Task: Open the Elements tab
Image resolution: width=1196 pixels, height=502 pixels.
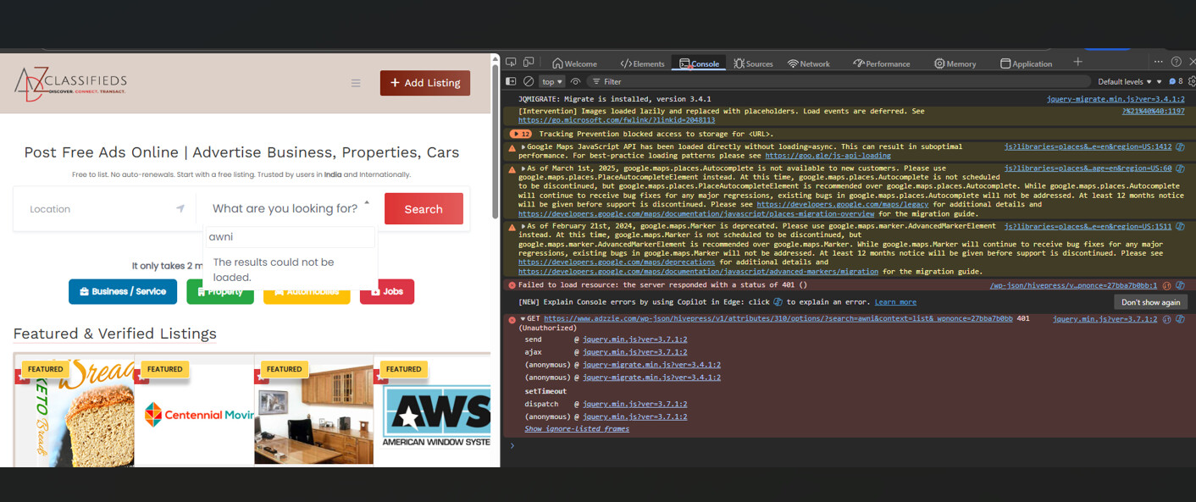Action: 642,63
